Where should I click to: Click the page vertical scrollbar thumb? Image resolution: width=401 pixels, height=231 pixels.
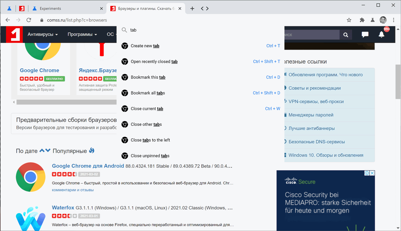pyautogui.click(x=398, y=82)
